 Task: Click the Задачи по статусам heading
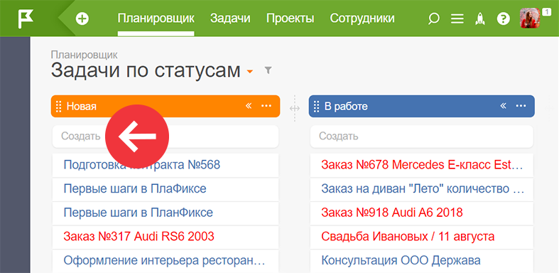coord(146,70)
